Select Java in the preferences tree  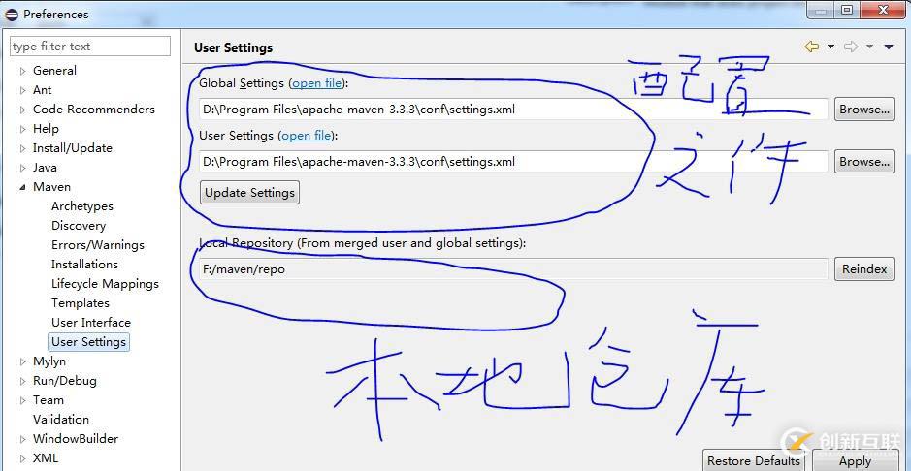click(x=45, y=167)
